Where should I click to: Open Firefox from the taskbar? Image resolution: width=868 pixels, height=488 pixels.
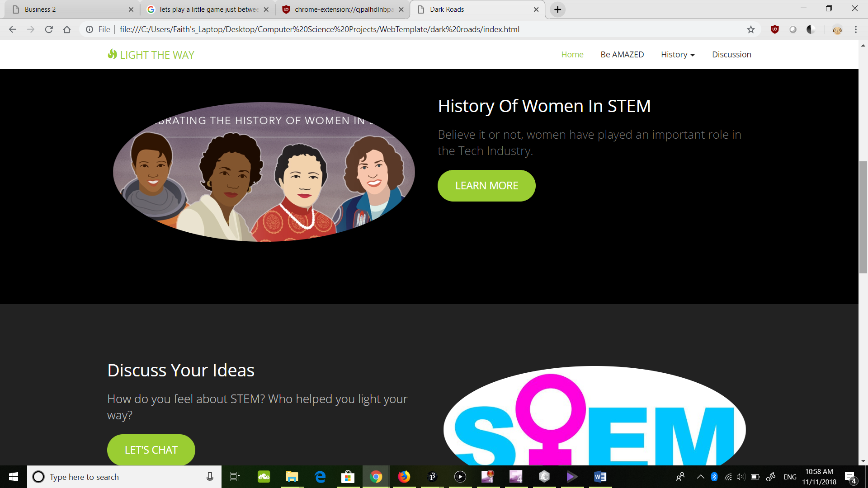404,477
